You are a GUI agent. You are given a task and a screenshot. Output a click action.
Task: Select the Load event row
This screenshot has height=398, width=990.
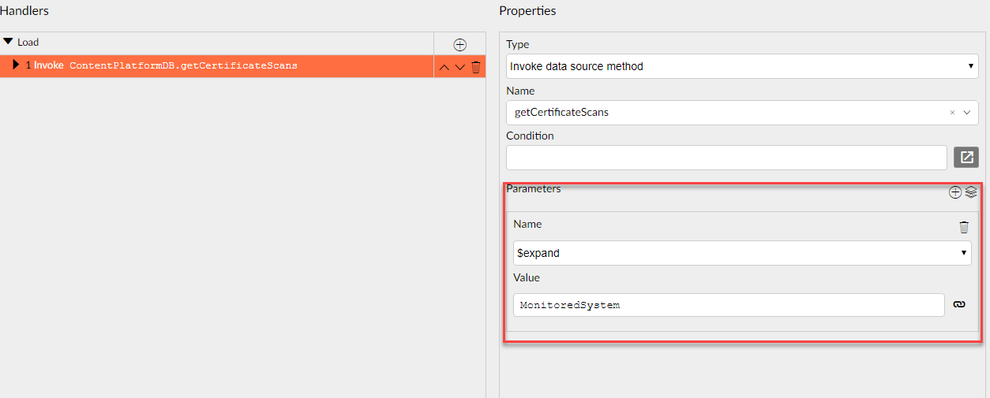[216, 43]
